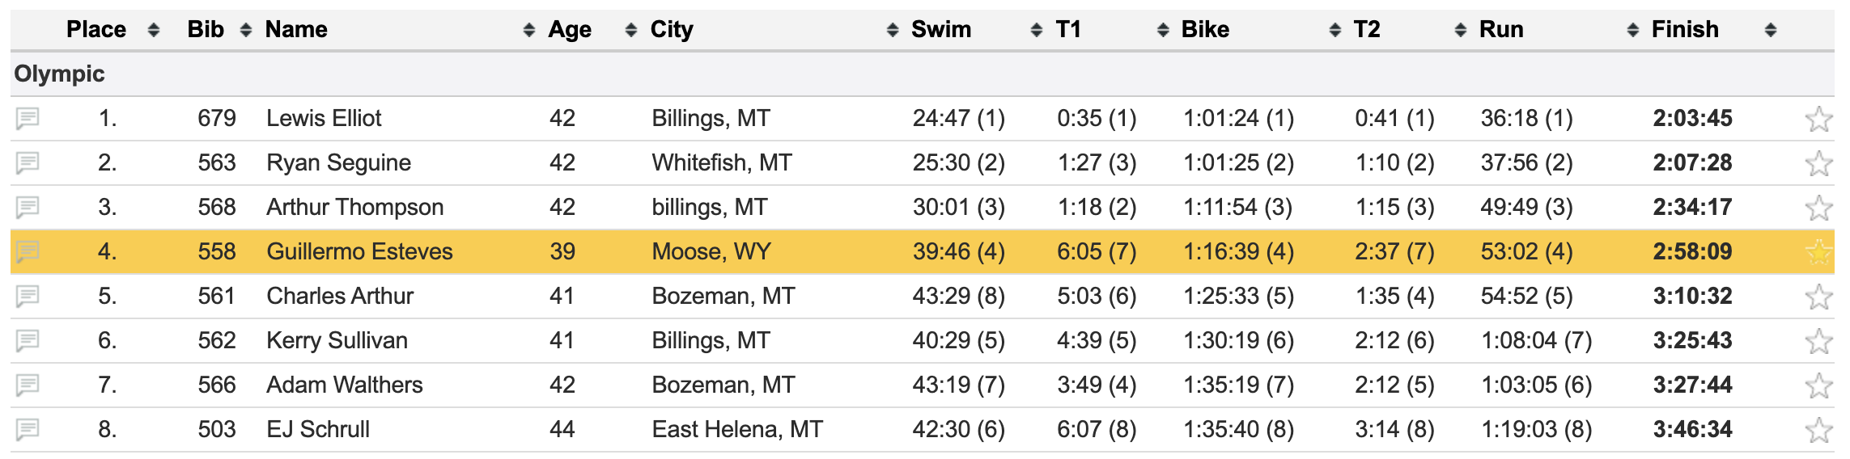
Task: Click comment icon beside Arthur Thompson
Action: (28, 208)
